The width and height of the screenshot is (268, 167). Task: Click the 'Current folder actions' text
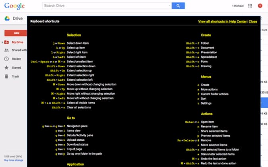click(214, 94)
